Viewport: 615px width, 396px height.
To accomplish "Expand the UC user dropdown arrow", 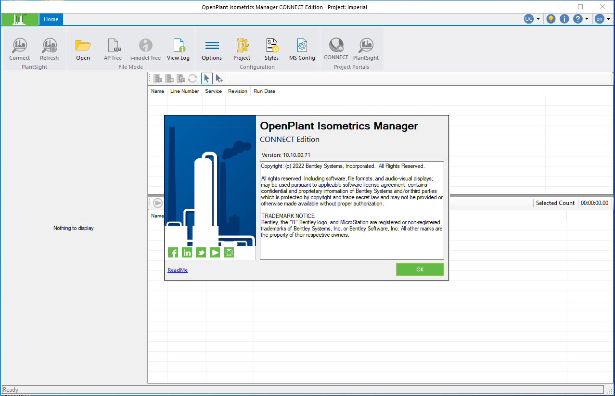I will 538,19.
